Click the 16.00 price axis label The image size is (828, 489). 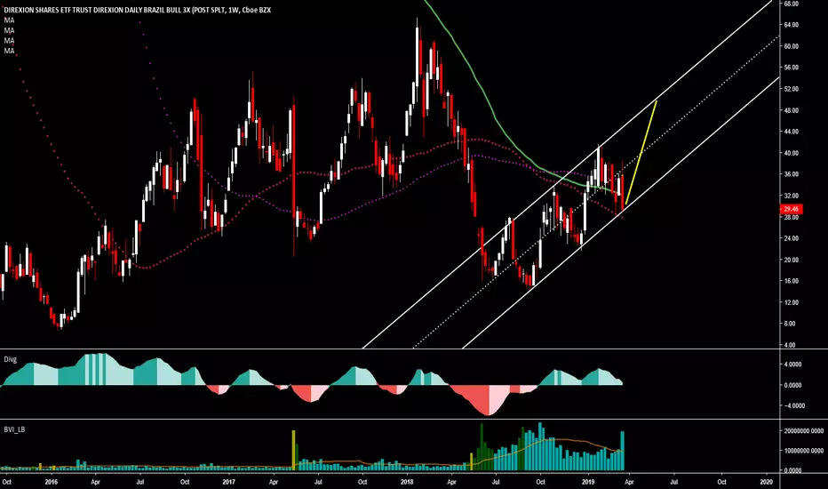point(791,281)
